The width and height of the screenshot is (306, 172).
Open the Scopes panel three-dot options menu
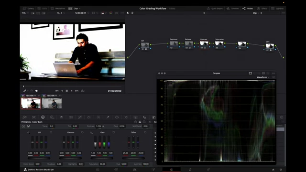273,73
